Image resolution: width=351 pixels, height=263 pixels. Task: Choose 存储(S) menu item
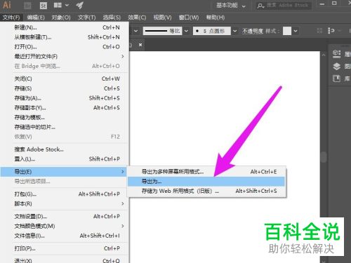pyautogui.click(x=65, y=88)
